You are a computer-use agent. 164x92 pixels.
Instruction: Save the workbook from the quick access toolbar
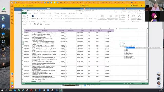(25, 11)
